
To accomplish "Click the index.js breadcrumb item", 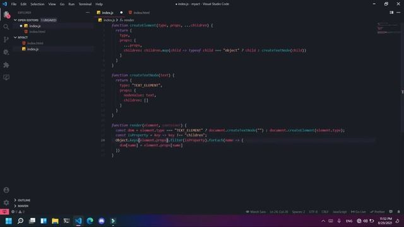I will pyautogui.click(x=107, y=20).
